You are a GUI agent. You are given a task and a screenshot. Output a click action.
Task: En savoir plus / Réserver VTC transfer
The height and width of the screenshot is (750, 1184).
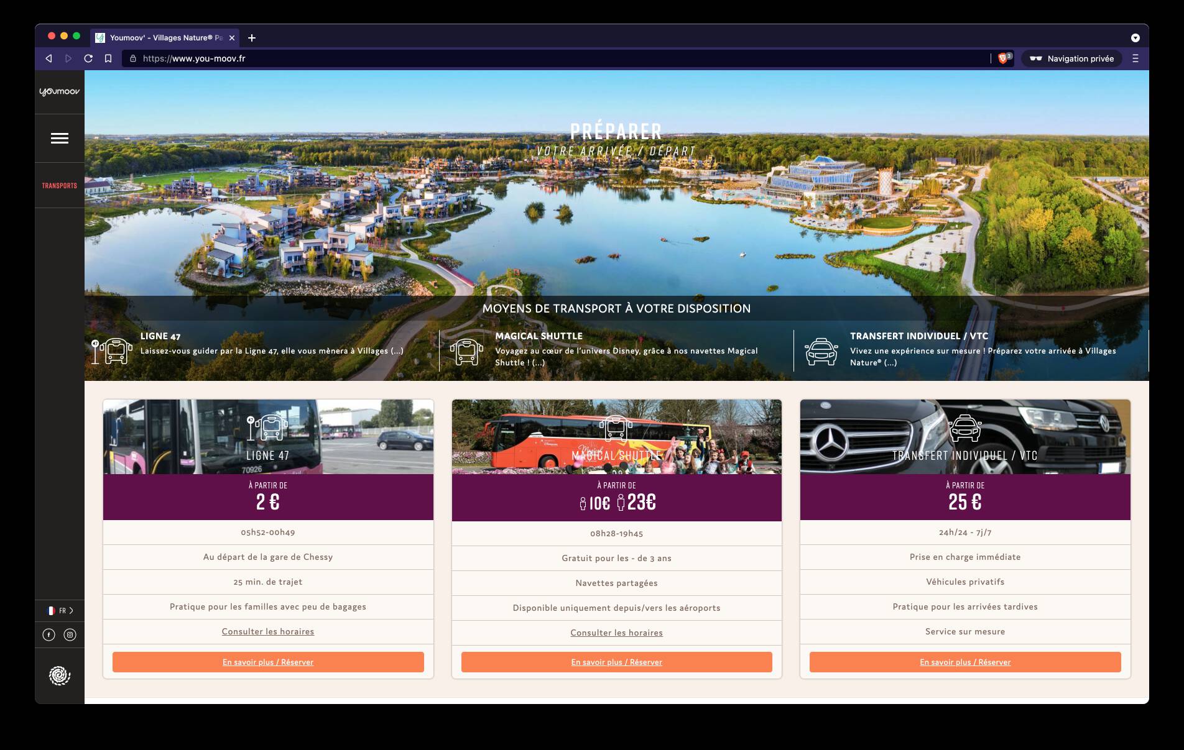coord(965,662)
